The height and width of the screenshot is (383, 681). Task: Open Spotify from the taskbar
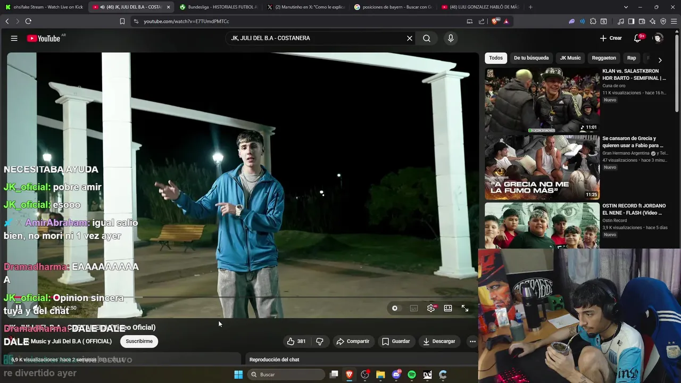(411, 374)
